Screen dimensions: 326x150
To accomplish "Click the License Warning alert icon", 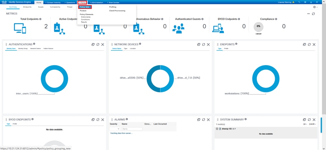I will [293, 2].
